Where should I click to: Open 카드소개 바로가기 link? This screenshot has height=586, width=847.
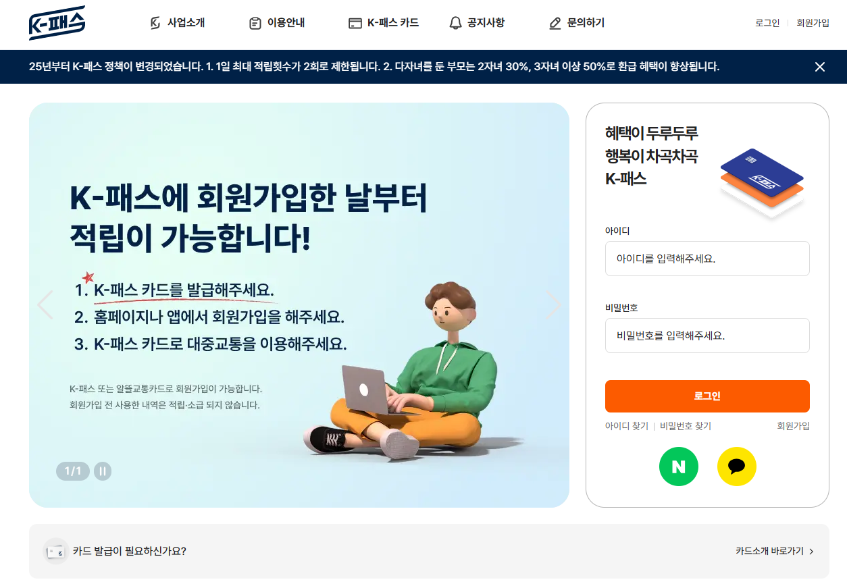click(775, 551)
